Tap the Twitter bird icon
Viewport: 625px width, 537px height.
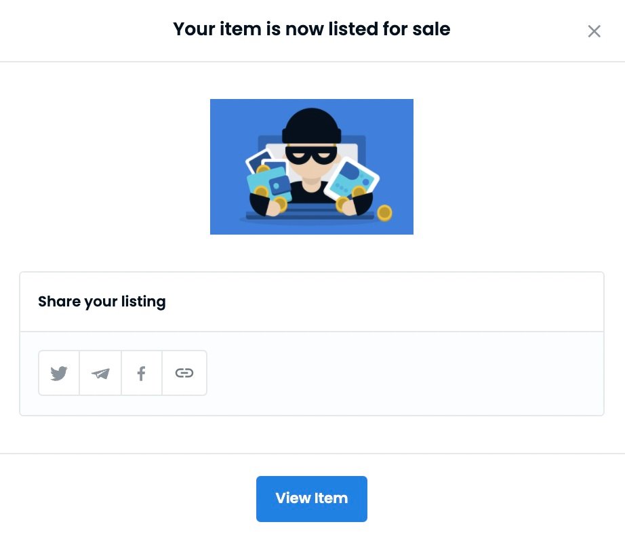point(59,373)
